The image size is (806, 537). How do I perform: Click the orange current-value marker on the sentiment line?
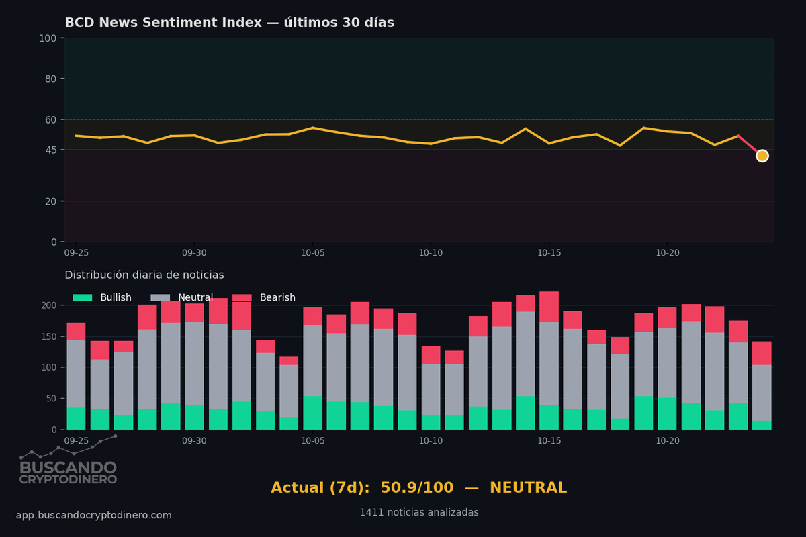pos(762,156)
